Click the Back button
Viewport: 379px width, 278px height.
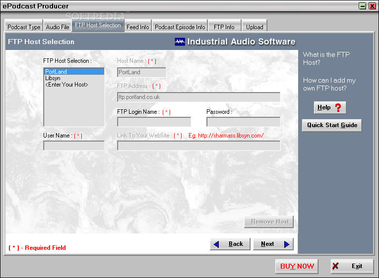pos(230,244)
